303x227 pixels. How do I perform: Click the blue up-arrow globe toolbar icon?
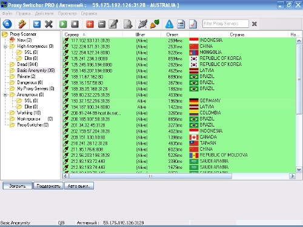tap(7, 24)
